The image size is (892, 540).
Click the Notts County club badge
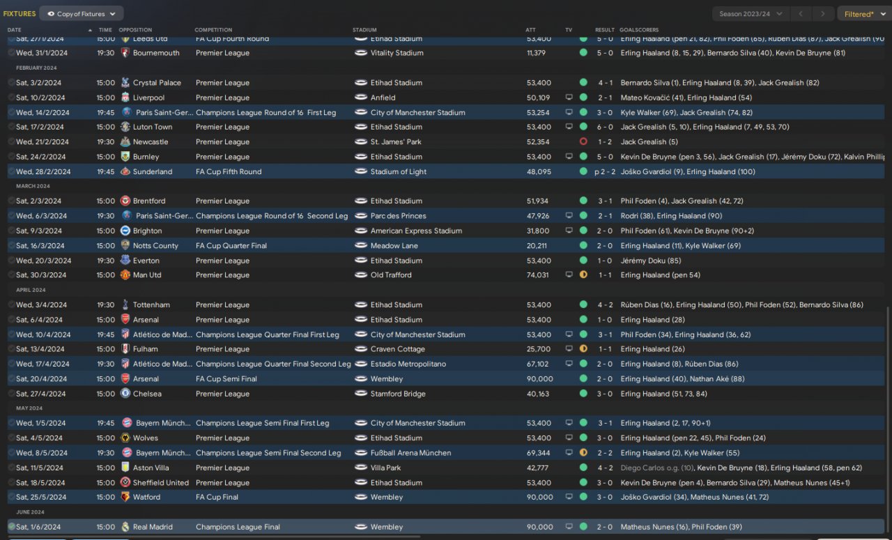tap(125, 246)
